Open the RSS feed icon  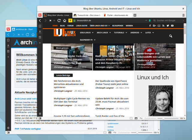click(x=163, y=26)
